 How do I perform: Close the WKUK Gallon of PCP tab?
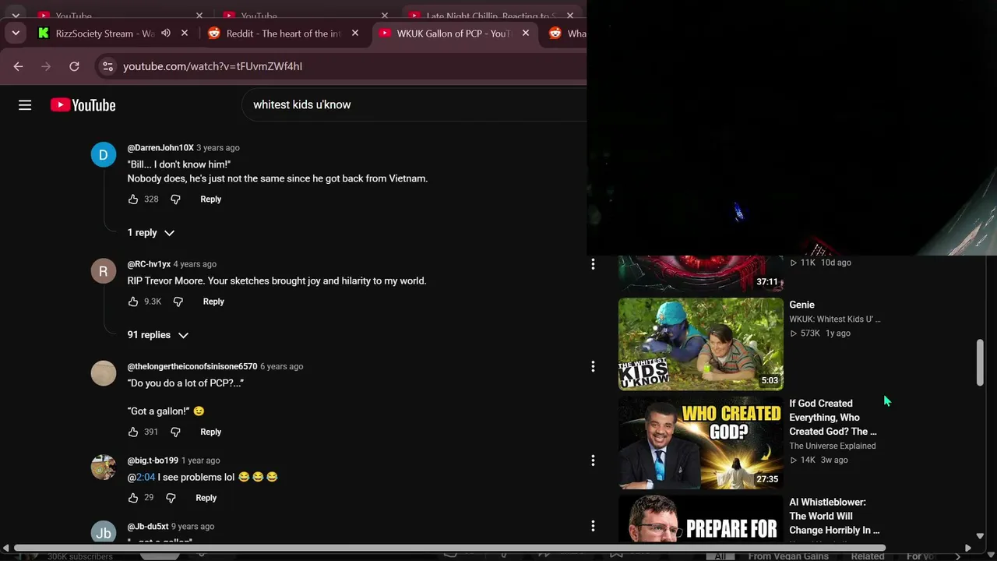point(526,34)
